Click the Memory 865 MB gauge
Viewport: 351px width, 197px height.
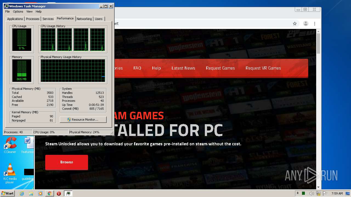pyautogui.click(x=22, y=71)
